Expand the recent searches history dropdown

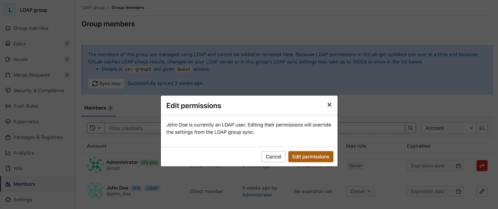(x=96, y=128)
